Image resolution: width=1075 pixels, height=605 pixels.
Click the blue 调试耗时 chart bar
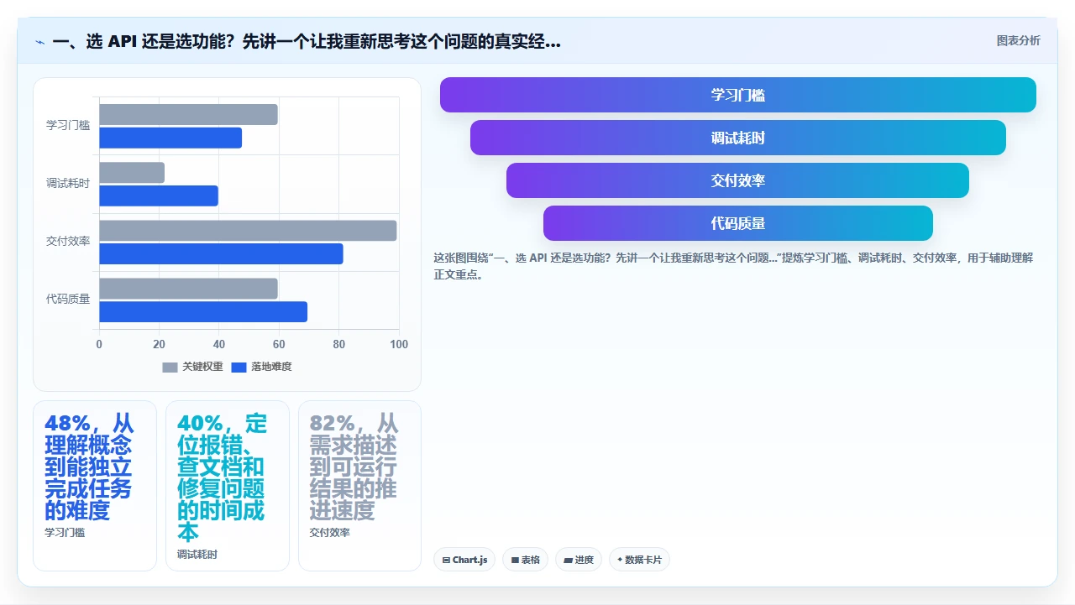pos(159,196)
